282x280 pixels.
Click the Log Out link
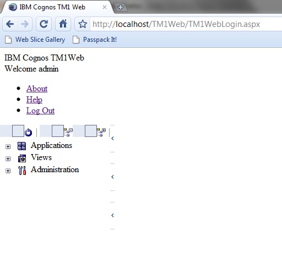(x=40, y=111)
